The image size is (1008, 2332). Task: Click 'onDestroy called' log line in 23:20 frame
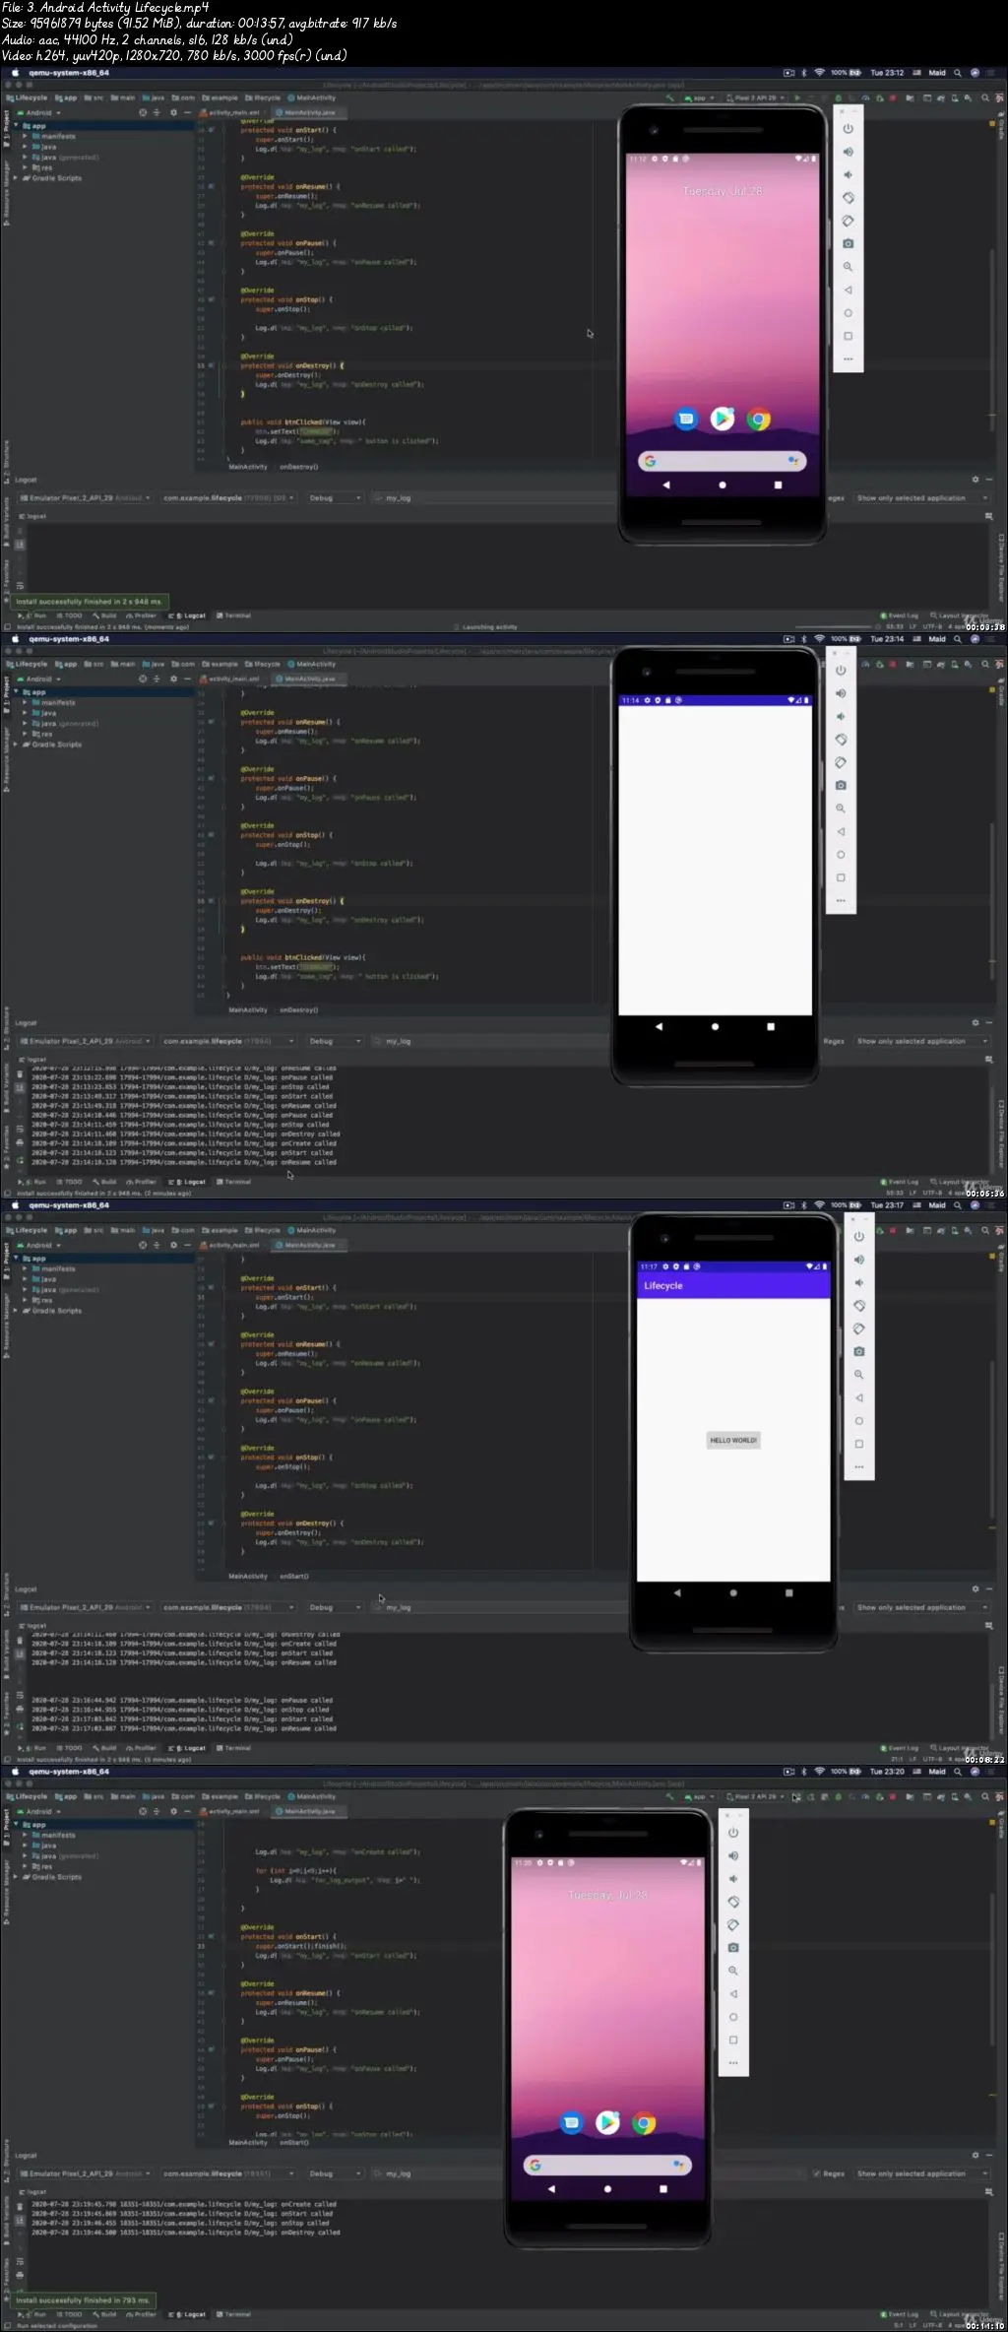(184, 2233)
